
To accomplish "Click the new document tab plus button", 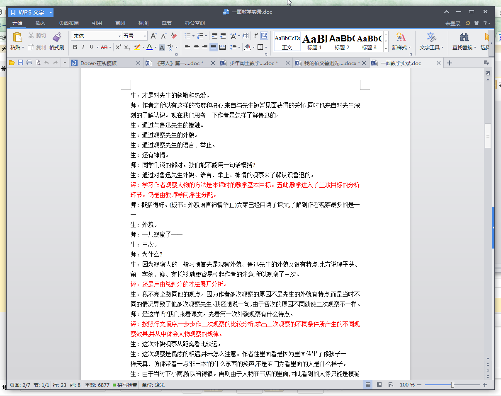I will click(449, 63).
